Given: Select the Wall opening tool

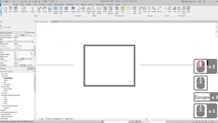Looking at the screenshot, I should (x=149, y=10).
